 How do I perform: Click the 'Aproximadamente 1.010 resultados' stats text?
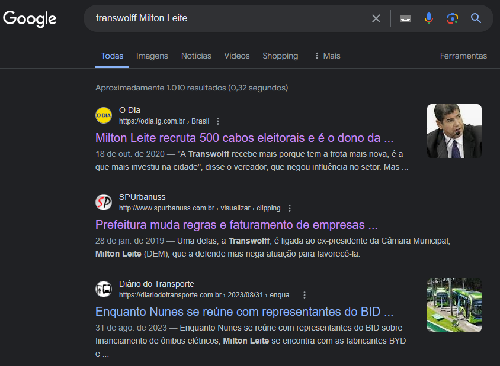click(x=191, y=88)
